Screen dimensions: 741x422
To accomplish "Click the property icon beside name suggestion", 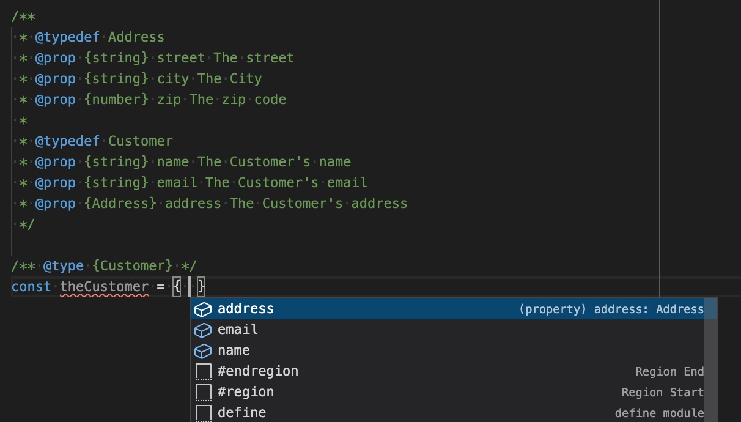I will 202,351.
